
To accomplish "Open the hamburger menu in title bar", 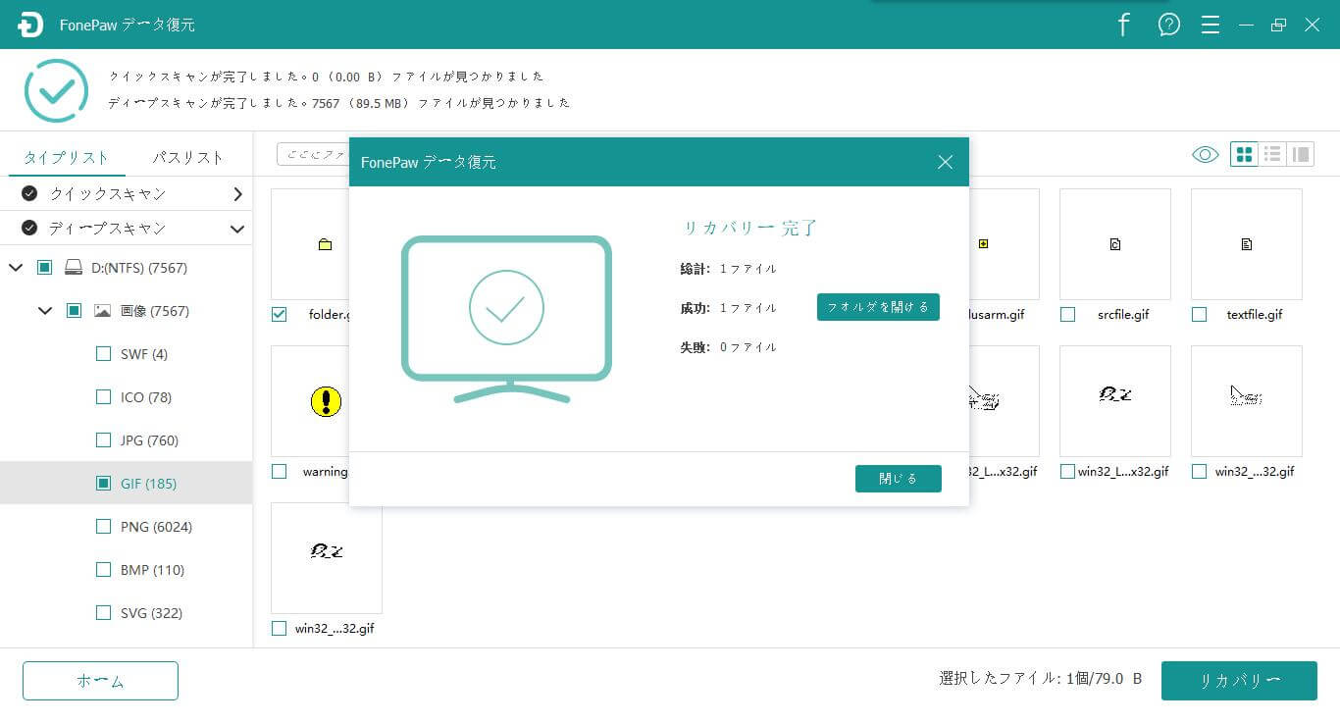I will pos(1211,25).
